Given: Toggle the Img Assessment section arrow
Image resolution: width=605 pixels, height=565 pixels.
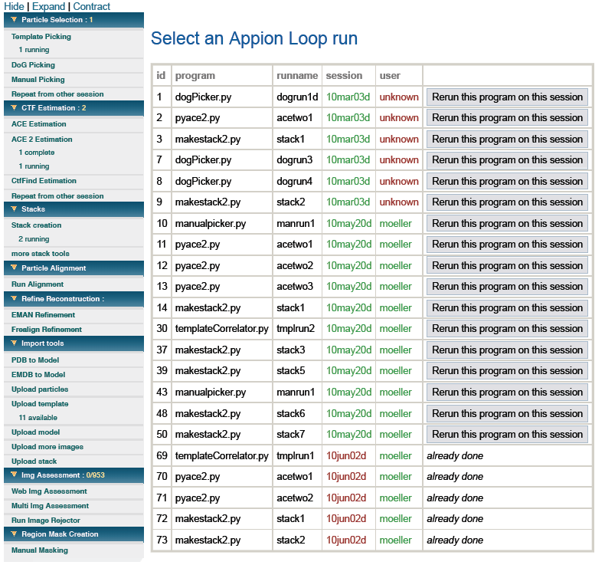Looking at the screenshot, I should [14, 475].
